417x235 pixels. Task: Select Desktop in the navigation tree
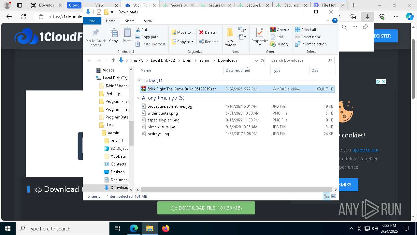[114, 172]
